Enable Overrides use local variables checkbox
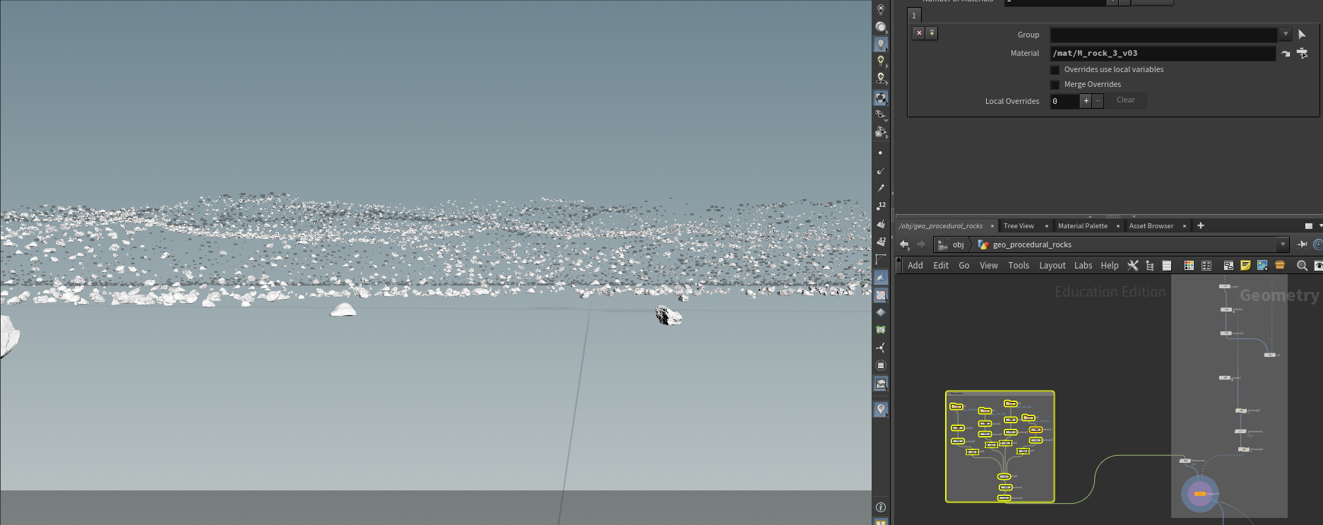Viewport: 1323px width, 525px height. pos(1055,70)
